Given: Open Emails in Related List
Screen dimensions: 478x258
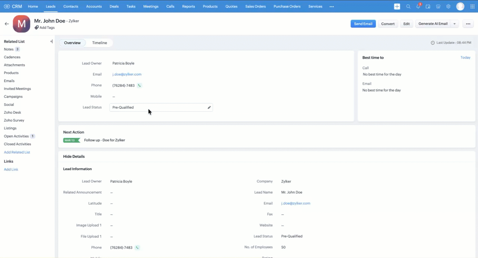Looking at the screenshot, I should [x=9, y=81].
